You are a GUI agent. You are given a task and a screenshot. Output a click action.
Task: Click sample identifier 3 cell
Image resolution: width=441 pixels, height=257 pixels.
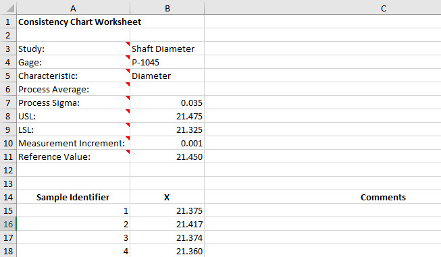(73, 237)
